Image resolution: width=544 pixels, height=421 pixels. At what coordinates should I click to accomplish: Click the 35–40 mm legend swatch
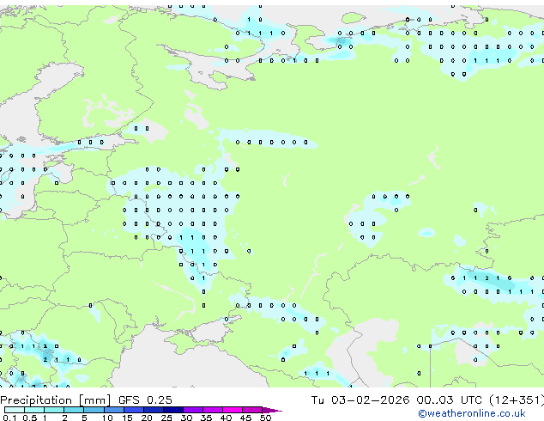click(x=213, y=410)
